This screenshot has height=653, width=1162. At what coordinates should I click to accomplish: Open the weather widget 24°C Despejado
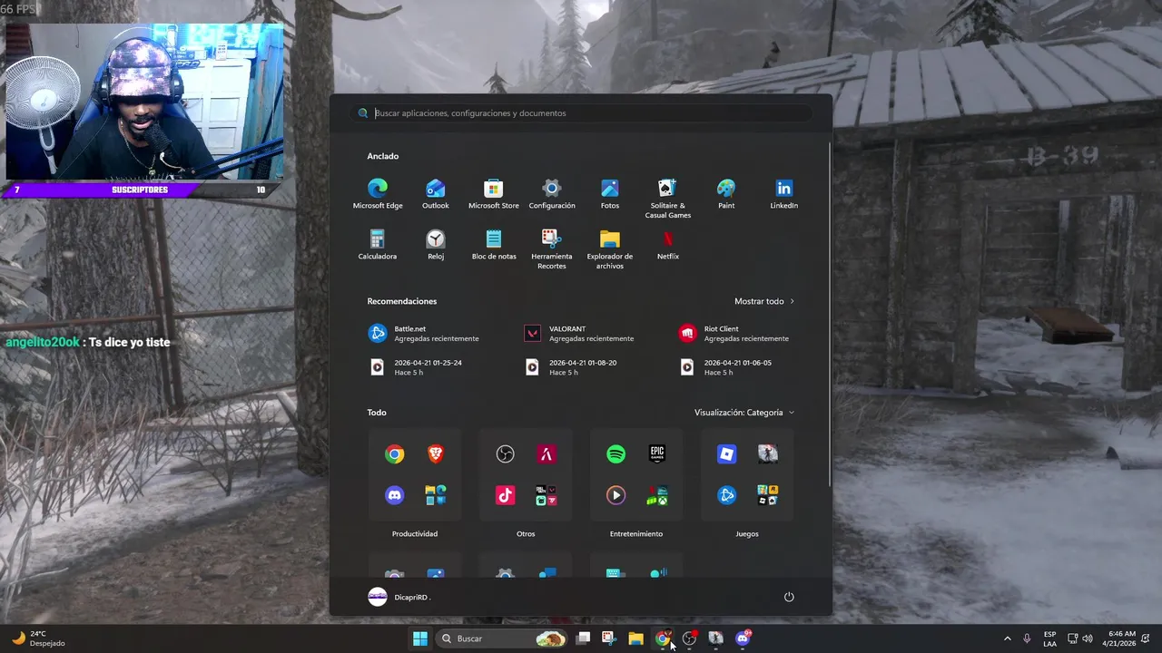point(38,638)
